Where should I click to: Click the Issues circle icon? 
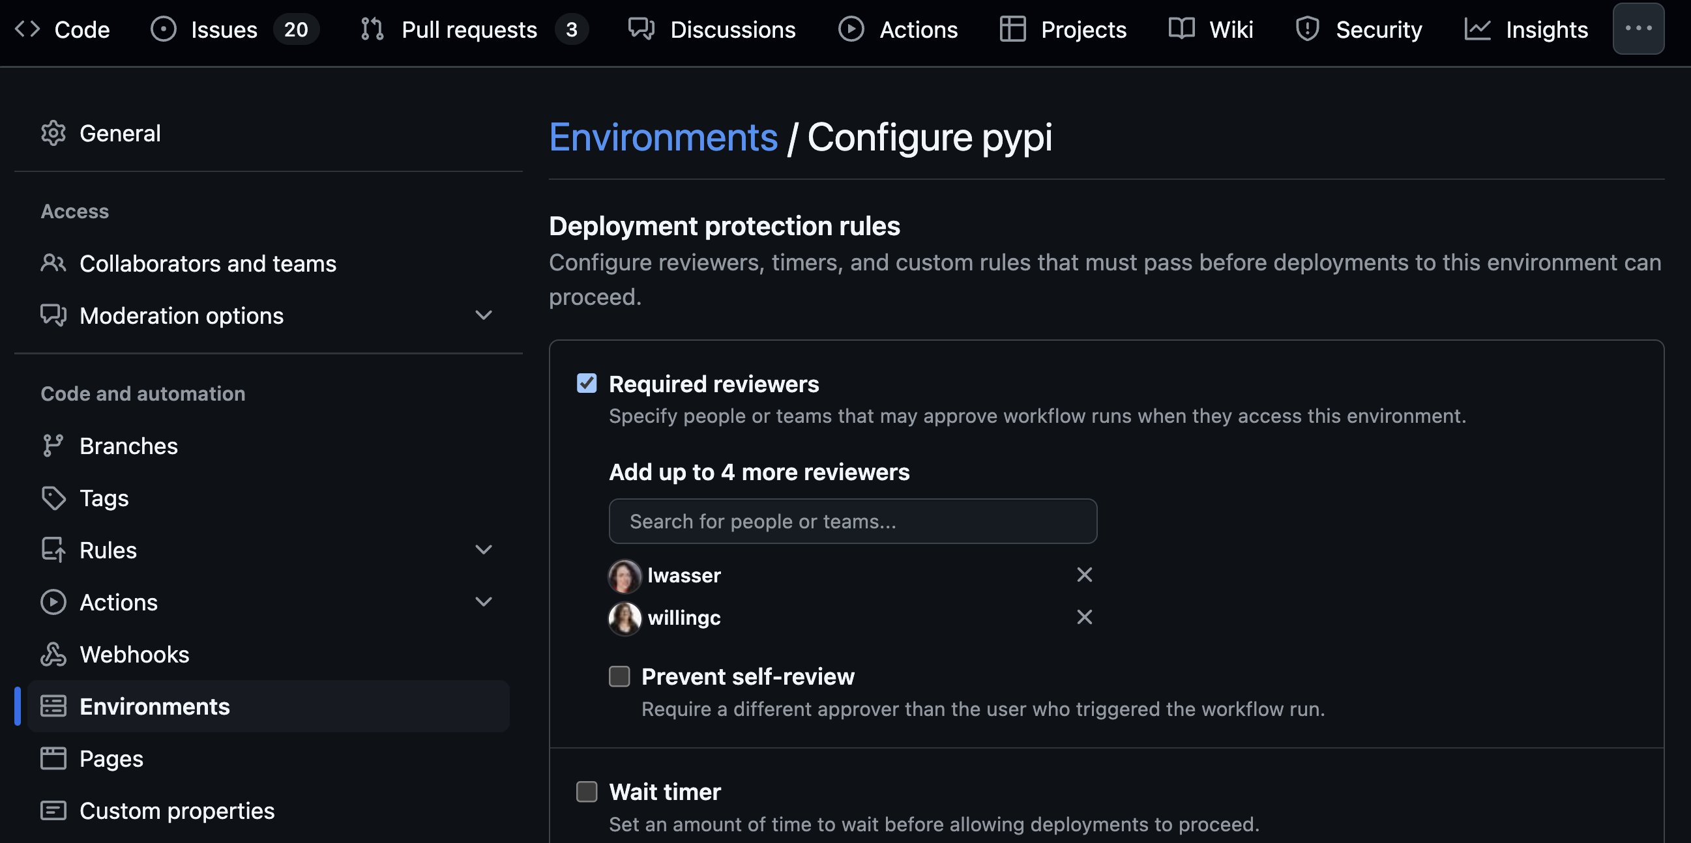click(x=164, y=29)
